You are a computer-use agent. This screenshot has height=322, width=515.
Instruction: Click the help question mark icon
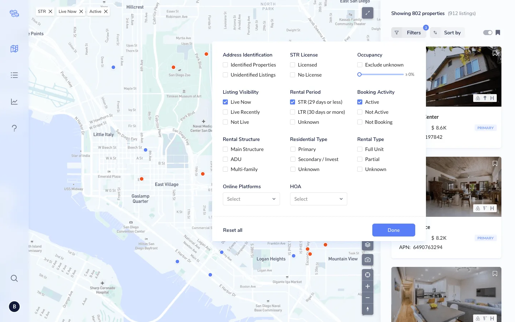(x=14, y=128)
